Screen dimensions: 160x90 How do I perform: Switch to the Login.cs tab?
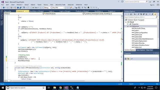[51, 11]
